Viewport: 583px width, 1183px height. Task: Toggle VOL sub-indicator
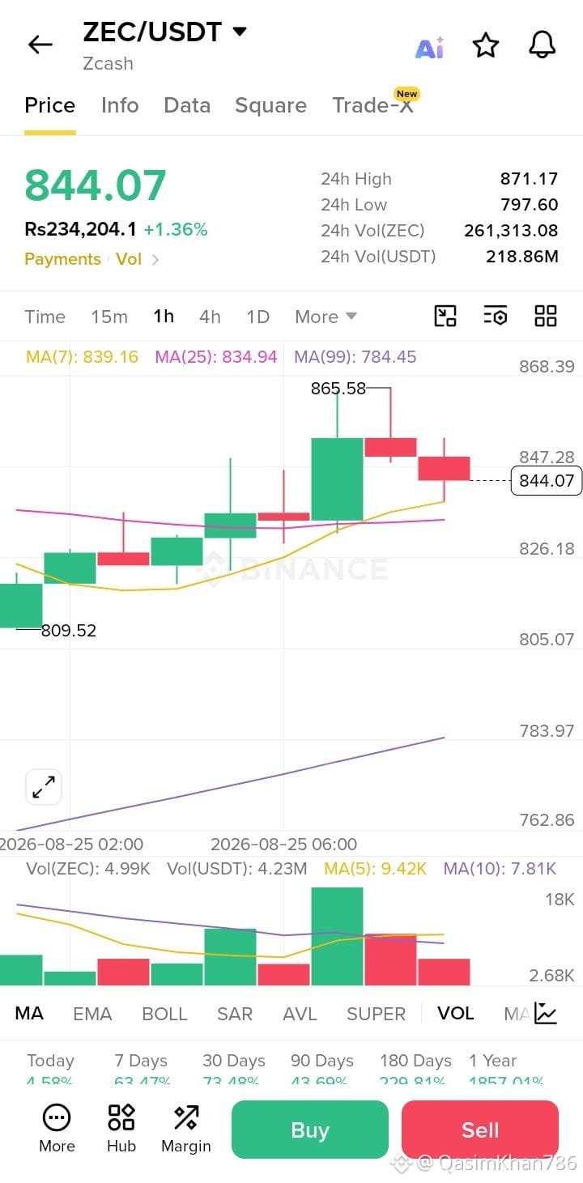(456, 1013)
